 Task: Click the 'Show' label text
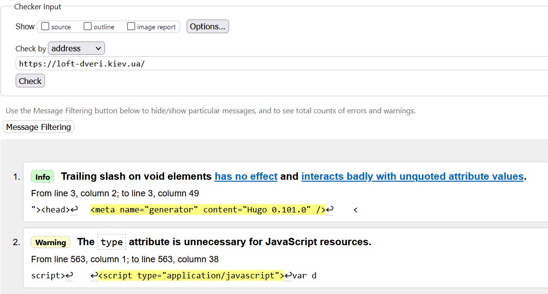click(25, 26)
